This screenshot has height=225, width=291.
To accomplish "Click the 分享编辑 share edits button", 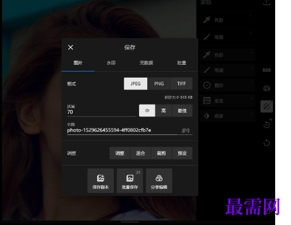I will (x=159, y=181).
